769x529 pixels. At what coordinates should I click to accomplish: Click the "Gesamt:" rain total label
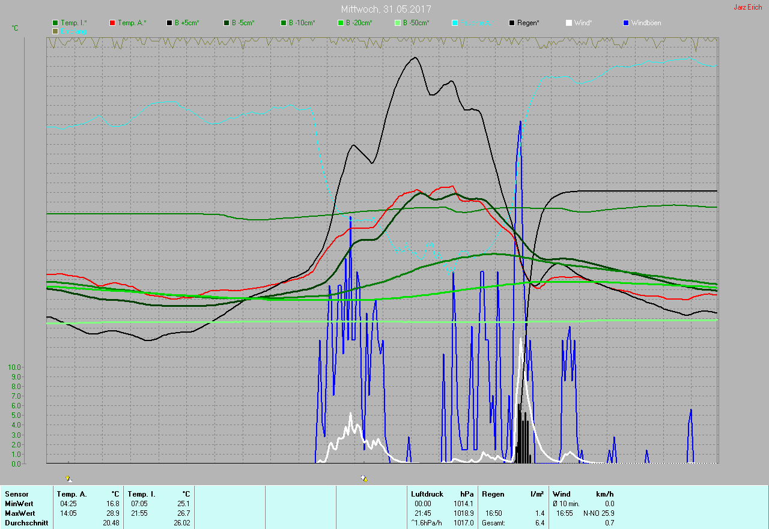click(493, 523)
